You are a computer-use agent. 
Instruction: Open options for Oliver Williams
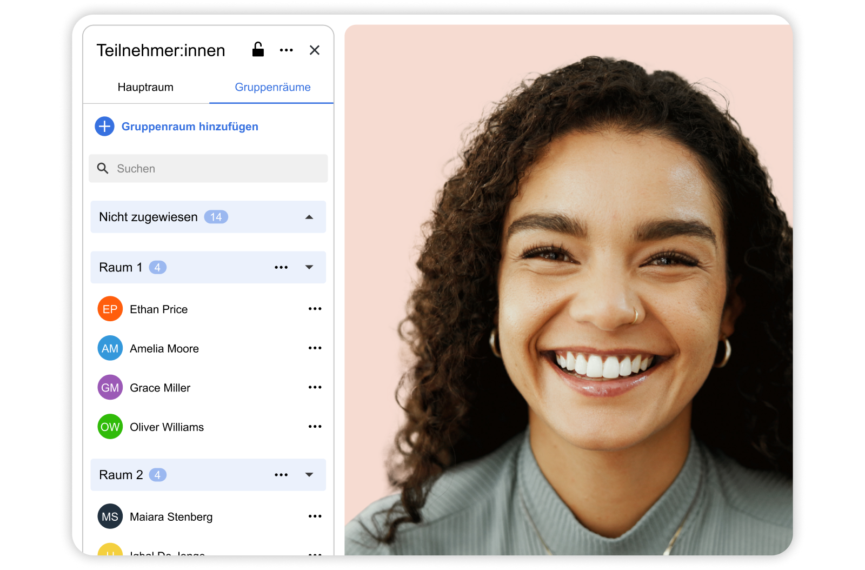pyautogui.click(x=315, y=427)
